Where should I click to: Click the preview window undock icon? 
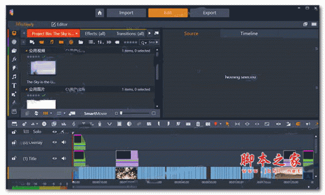click(x=305, y=24)
